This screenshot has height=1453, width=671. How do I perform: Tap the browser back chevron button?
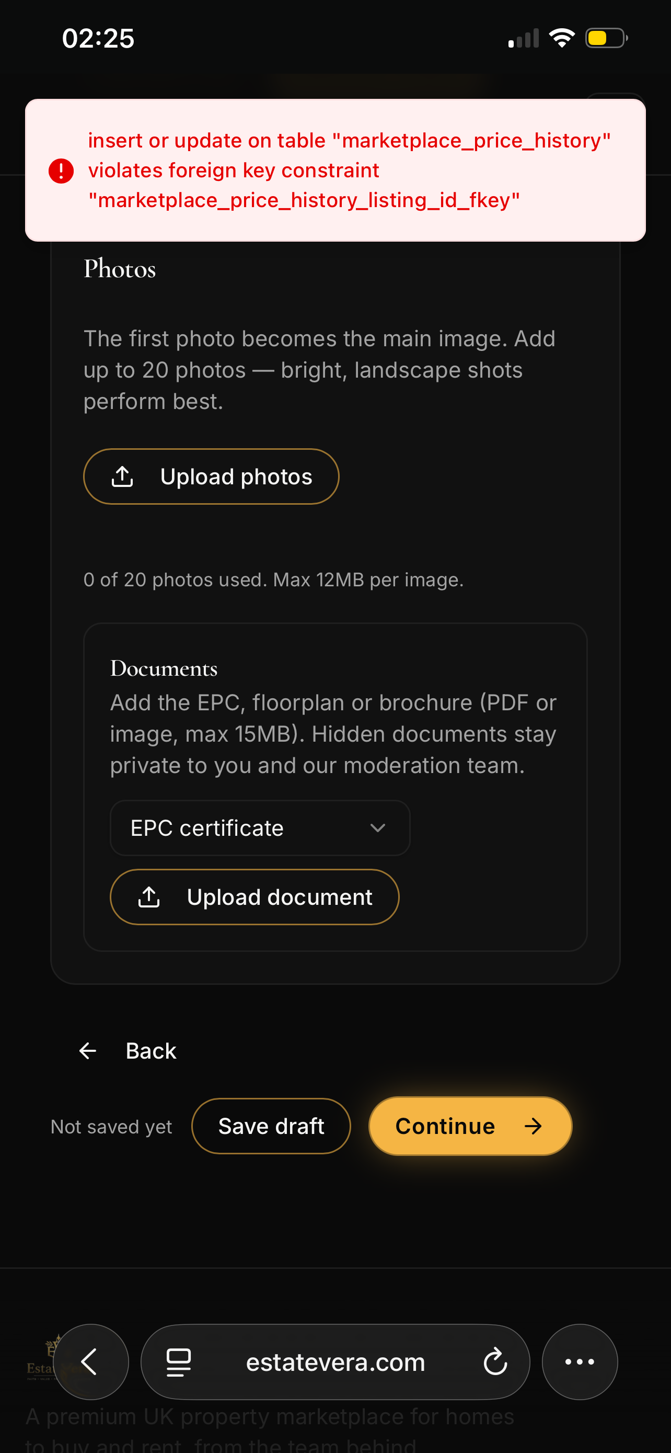click(91, 1361)
